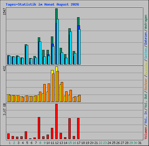
Task: Click day label '12' on the x-axis
Action: tap(57, 143)
